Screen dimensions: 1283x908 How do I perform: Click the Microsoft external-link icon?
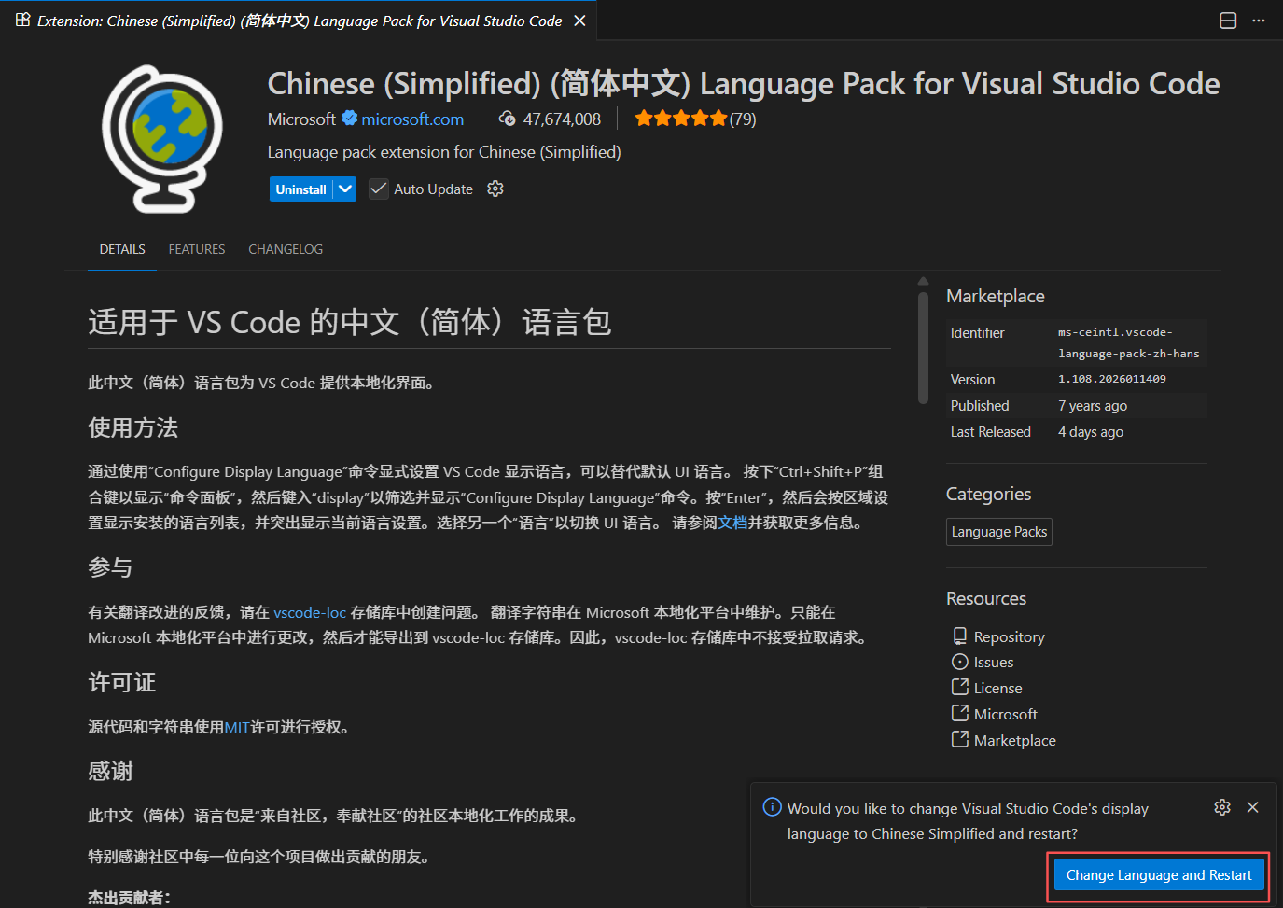[959, 713]
